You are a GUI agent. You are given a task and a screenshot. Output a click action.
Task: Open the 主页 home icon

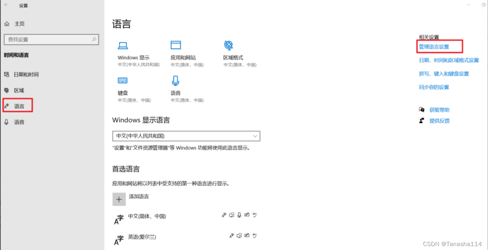coord(7,24)
